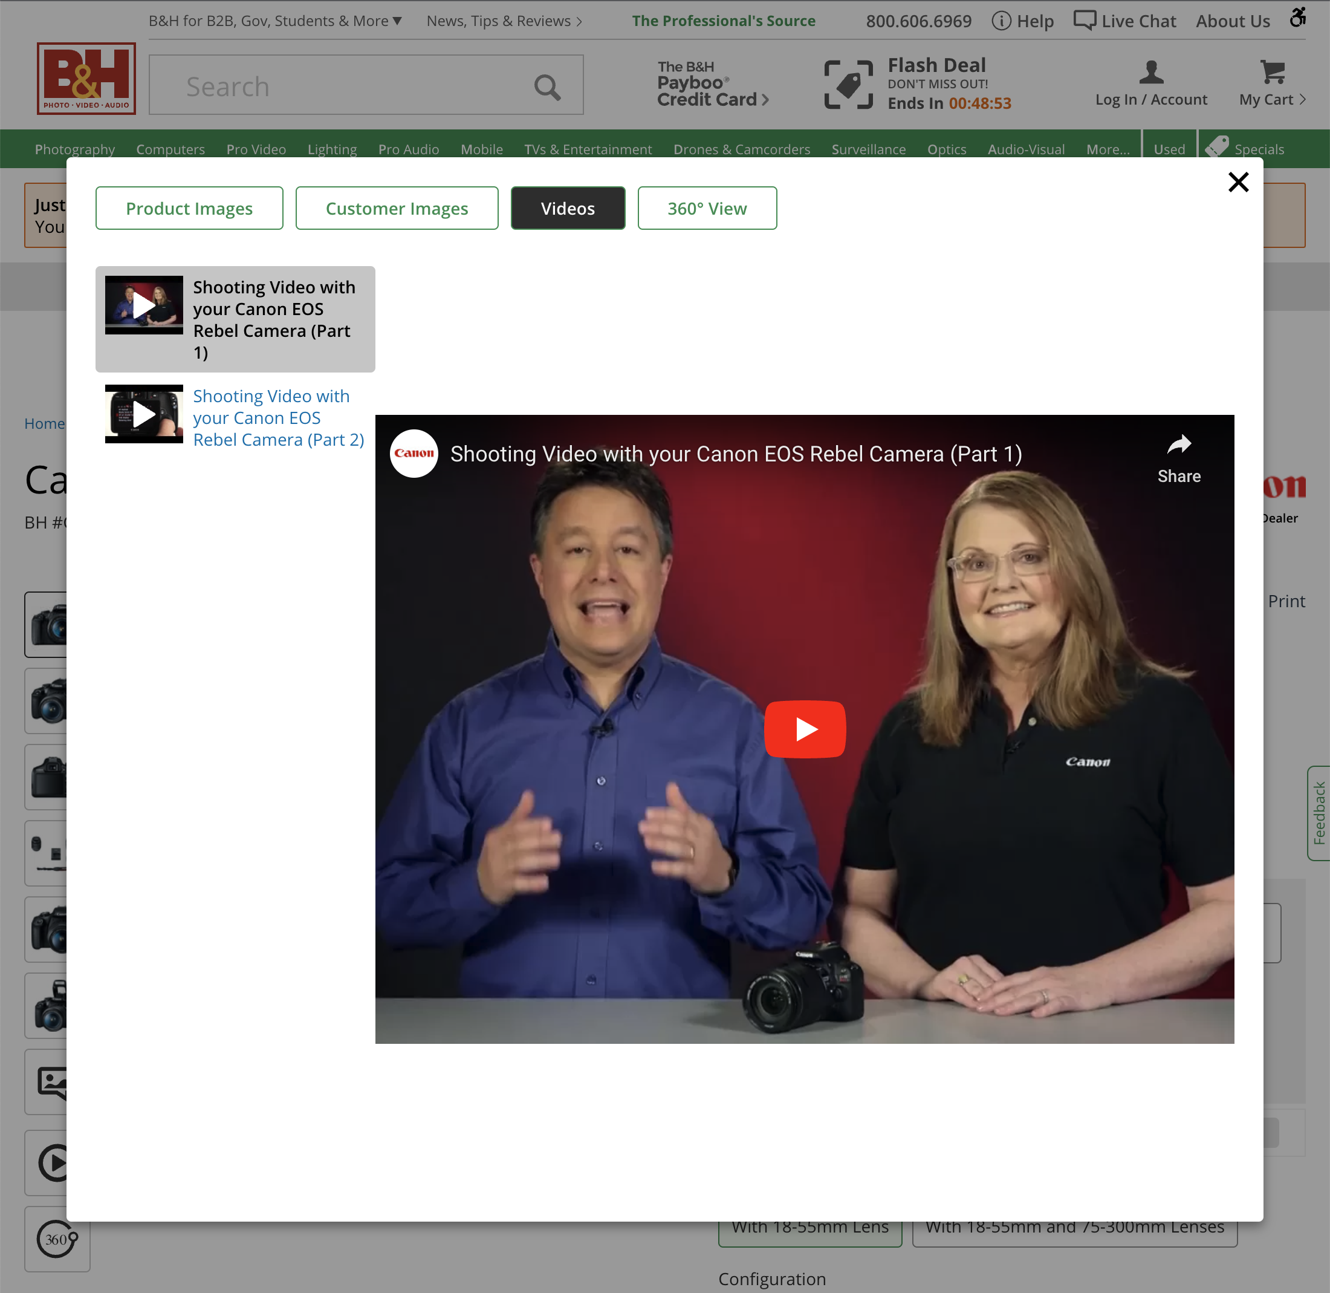Open the Part 2 video link

277,418
